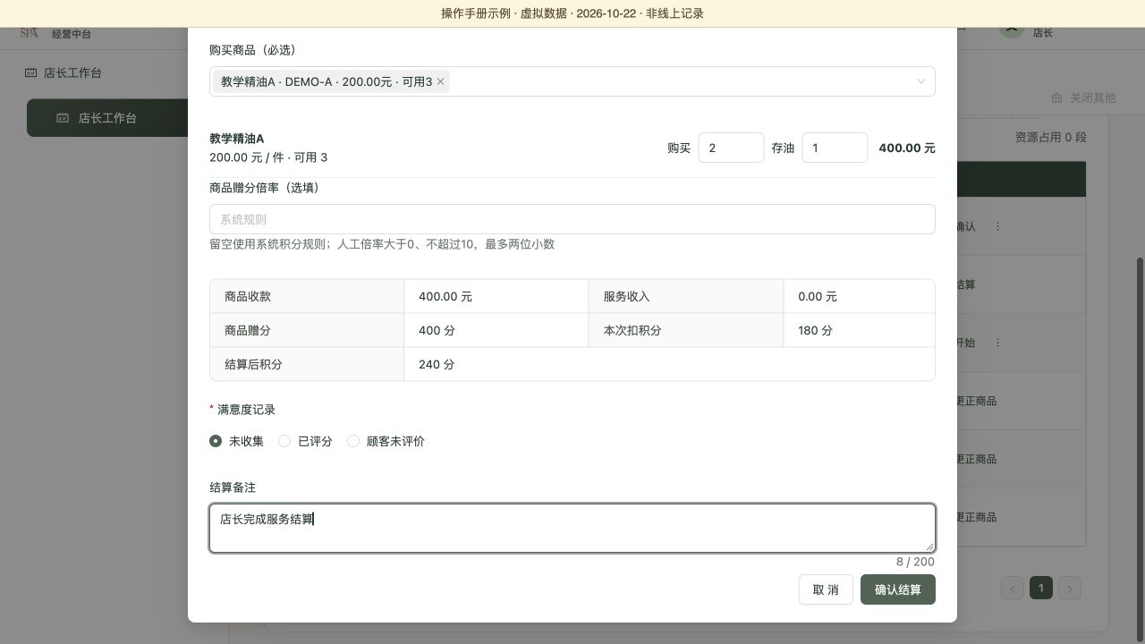Remove the 教学精油A tag from product selection

point(440,81)
